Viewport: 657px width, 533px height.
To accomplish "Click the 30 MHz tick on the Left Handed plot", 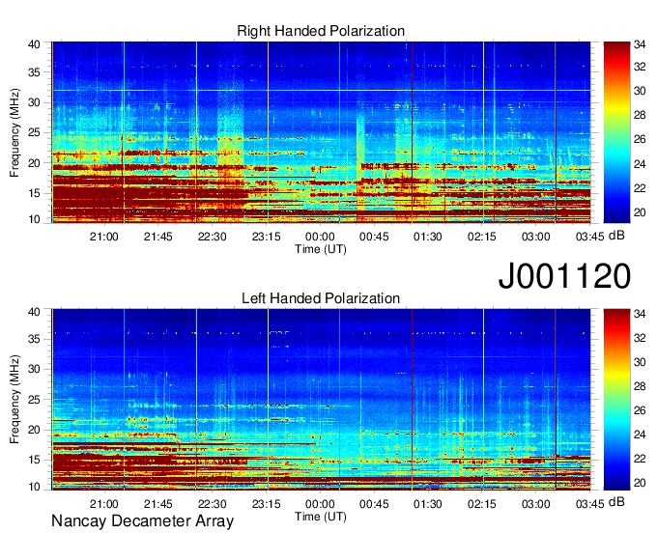I will pyautogui.click(x=34, y=369).
